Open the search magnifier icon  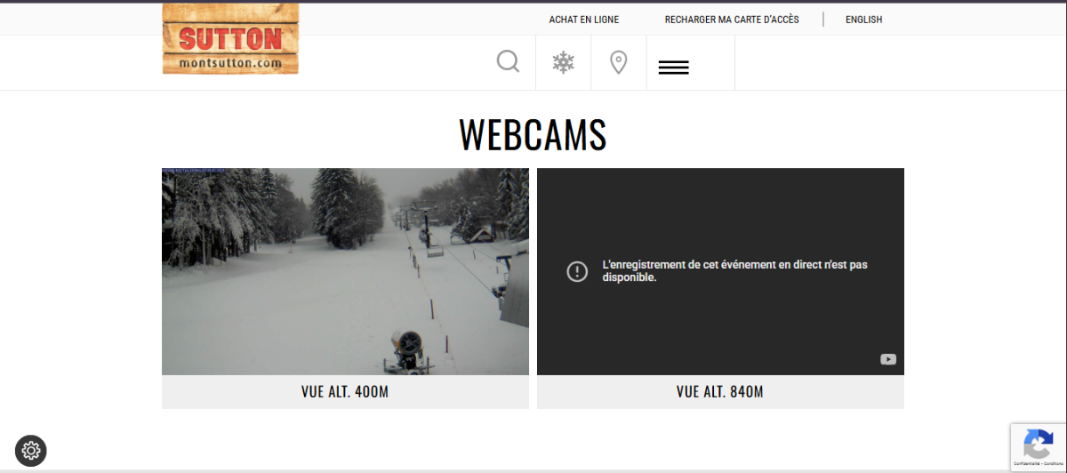508,62
